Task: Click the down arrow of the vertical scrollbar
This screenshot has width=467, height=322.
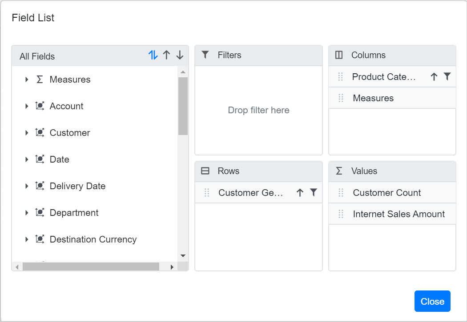Action: point(183,255)
